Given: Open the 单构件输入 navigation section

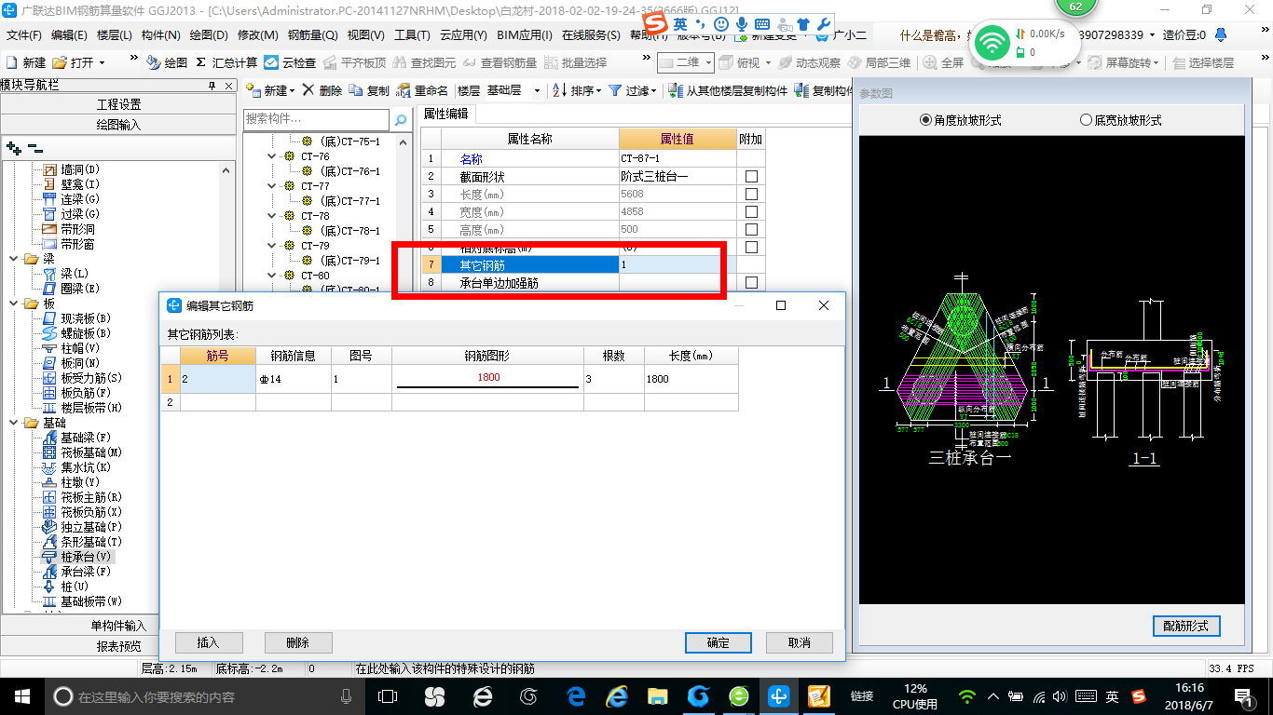Looking at the screenshot, I should [118, 626].
